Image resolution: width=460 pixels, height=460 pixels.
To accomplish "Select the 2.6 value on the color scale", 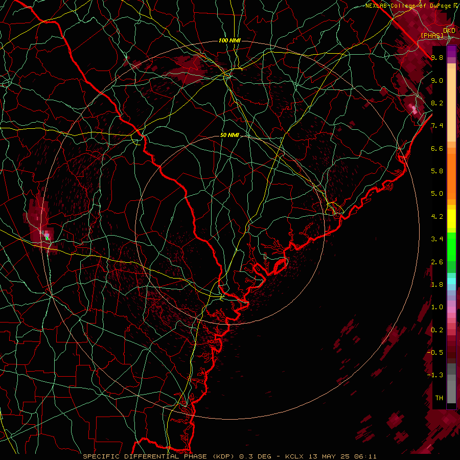I will (x=437, y=262).
